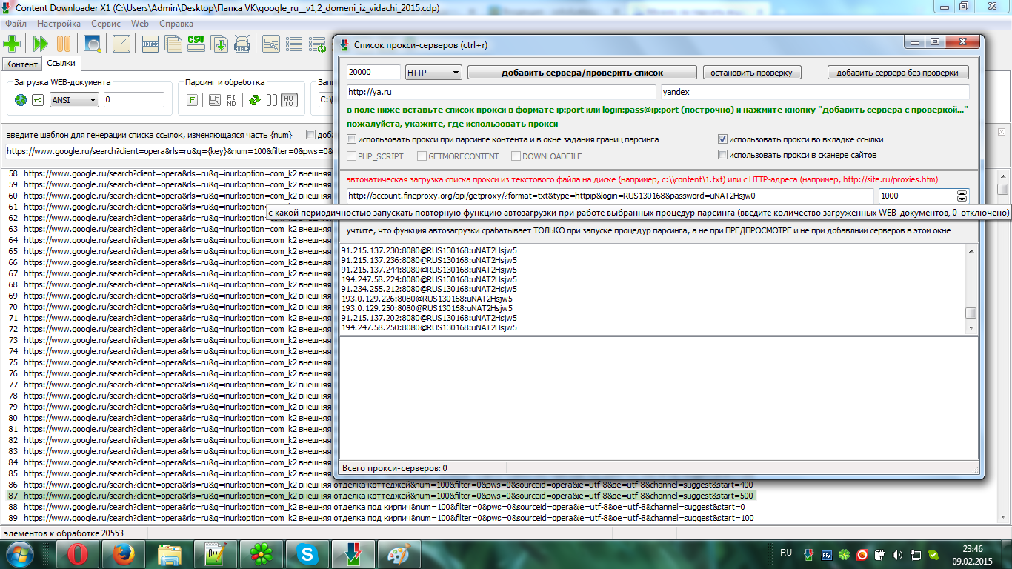Select link row 58 in main window

(169, 173)
